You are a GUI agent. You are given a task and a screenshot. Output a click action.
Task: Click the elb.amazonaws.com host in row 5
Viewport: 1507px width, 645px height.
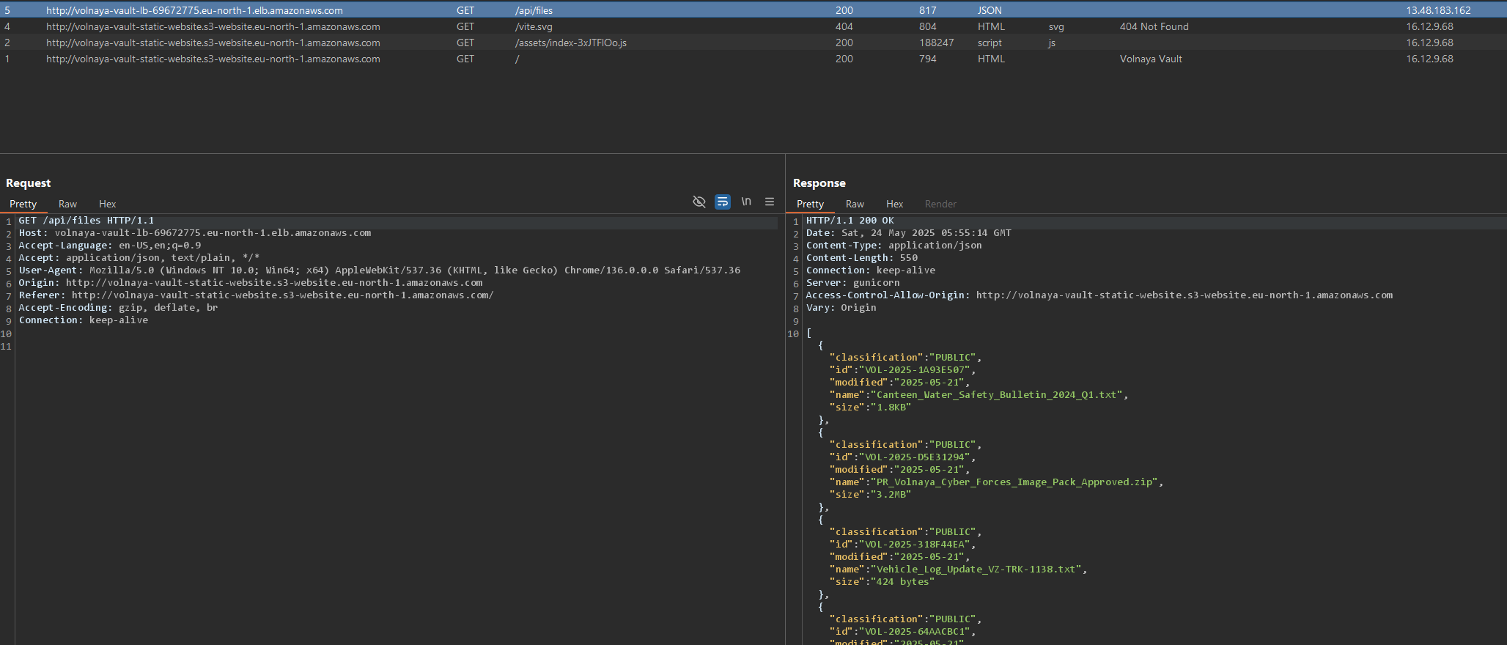(x=194, y=10)
